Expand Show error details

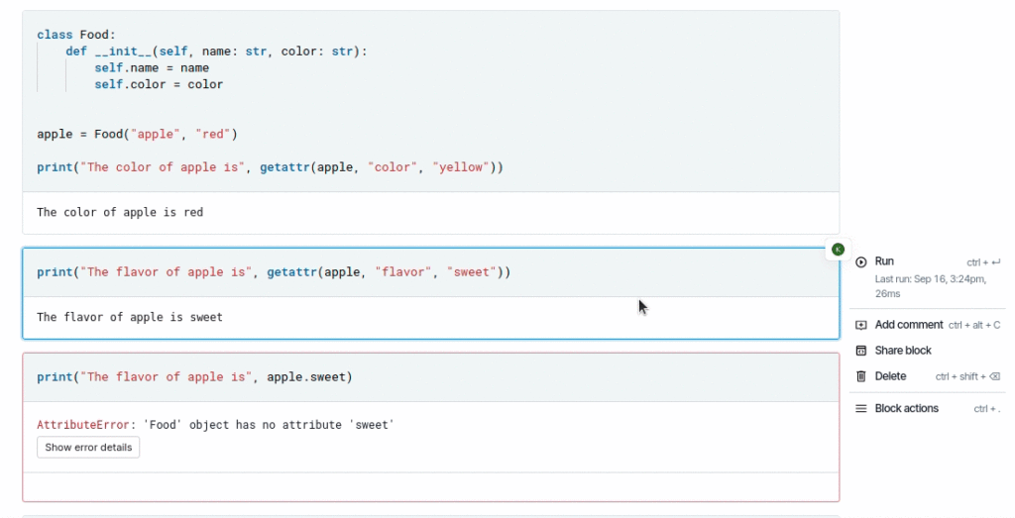[88, 448]
